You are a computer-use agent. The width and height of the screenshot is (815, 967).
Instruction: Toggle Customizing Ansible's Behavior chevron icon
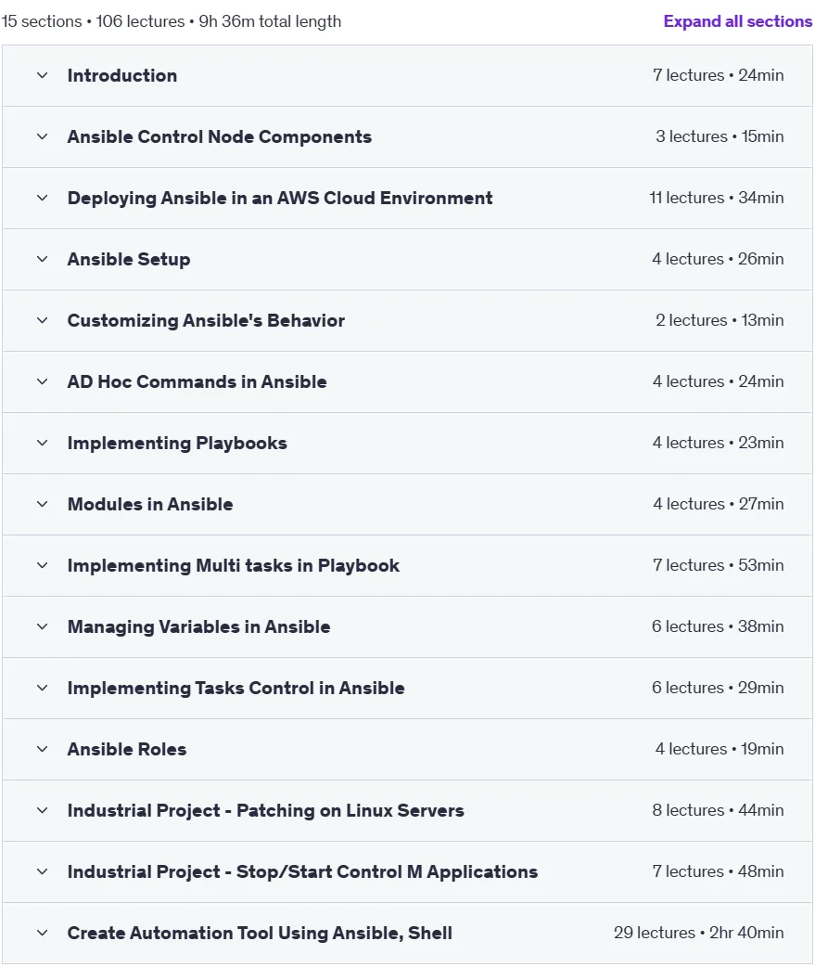(x=43, y=321)
